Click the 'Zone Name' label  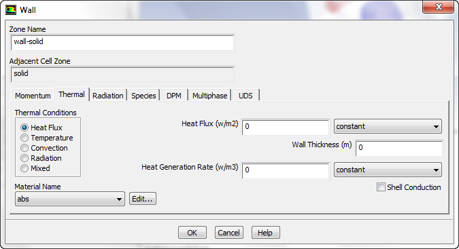(x=27, y=29)
